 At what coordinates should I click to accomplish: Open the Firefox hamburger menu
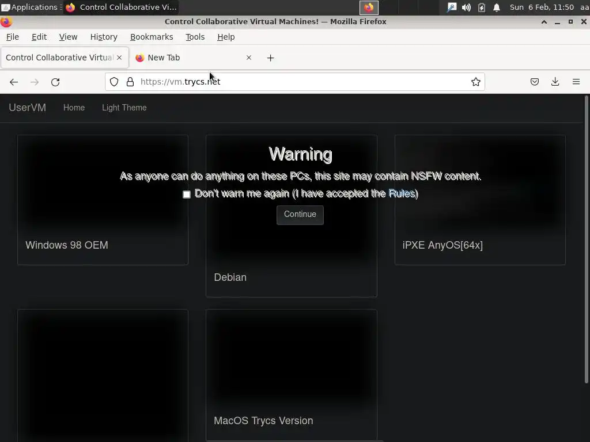[576, 82]
